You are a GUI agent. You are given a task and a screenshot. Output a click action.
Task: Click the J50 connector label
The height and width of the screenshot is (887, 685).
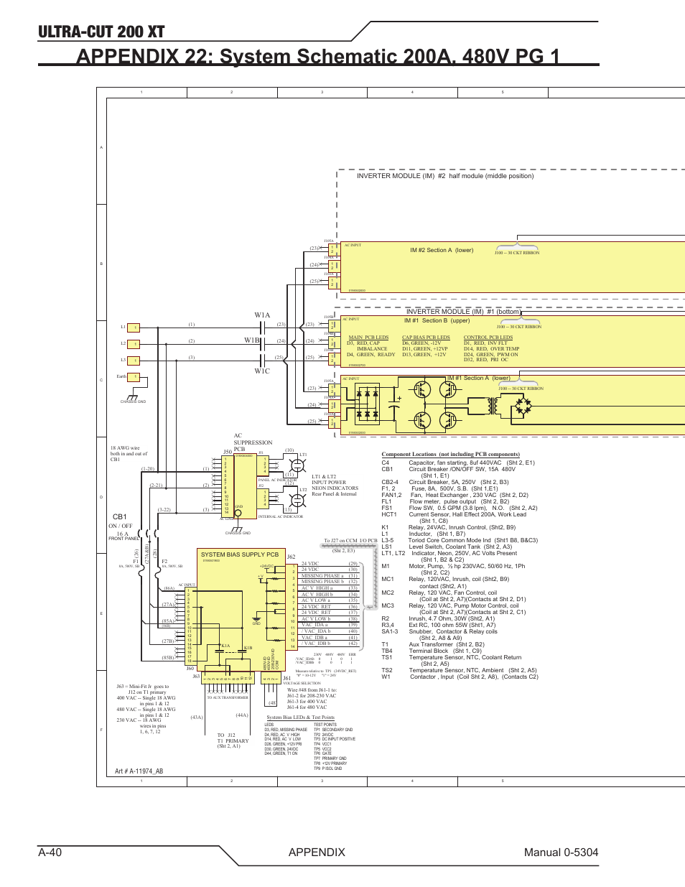tap(228, 453)
